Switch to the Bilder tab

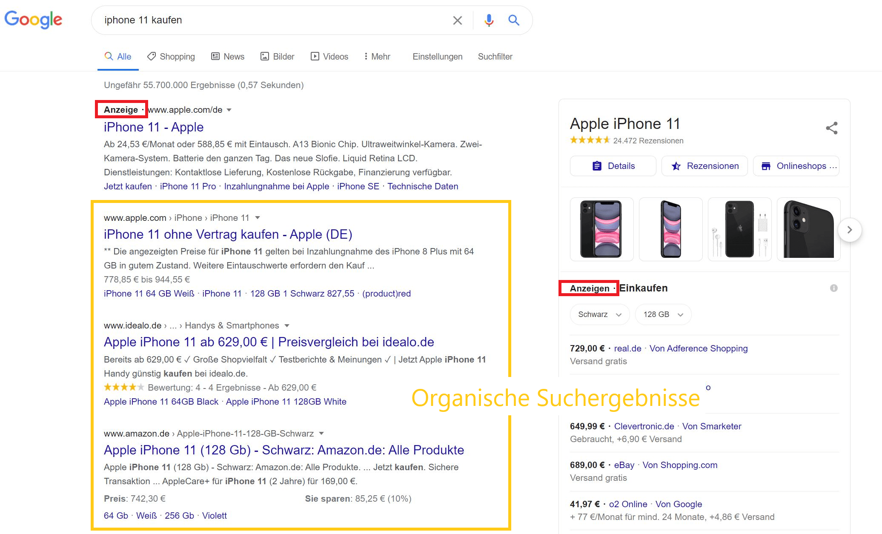coord(277,57)
